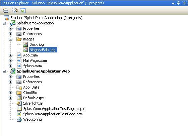Viewport: 188px width, 136px height.
Task: Expand the ClientBin folder
Action: coord(10,93)
